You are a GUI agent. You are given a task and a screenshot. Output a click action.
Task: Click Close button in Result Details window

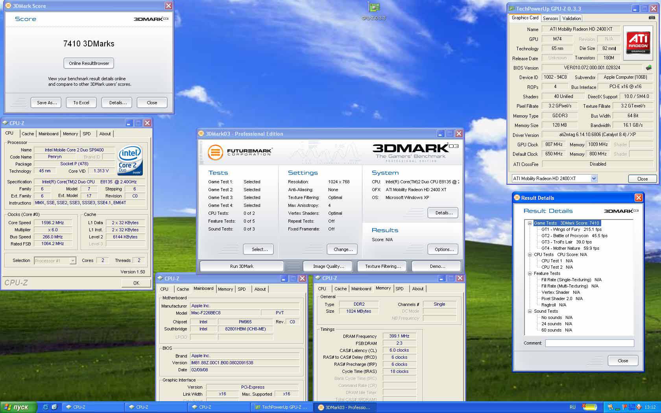[622, 361]
